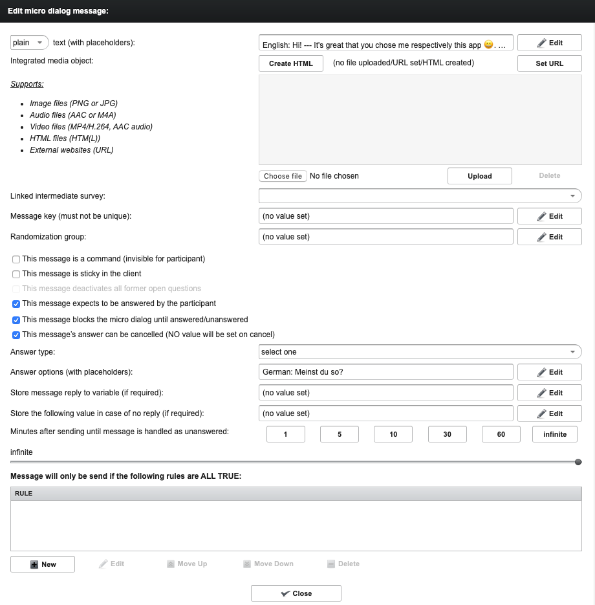Open the plain text format dropdown
The height and width of the screenshot is (605, 595).
coord(30,43)
